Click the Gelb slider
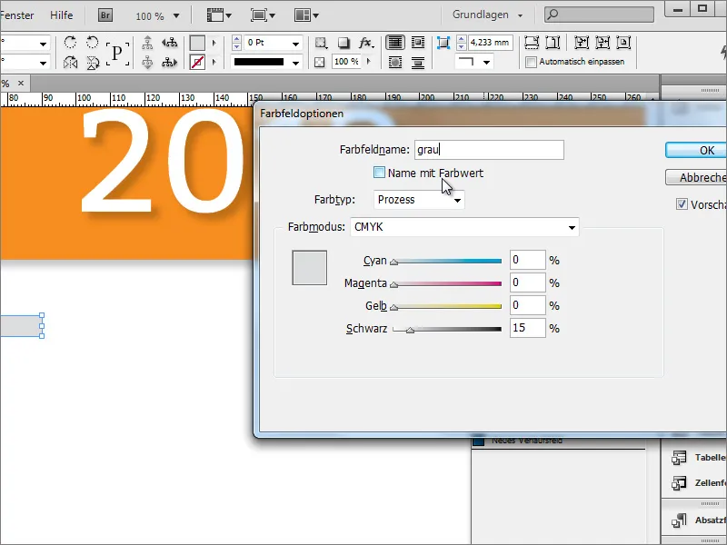The height and width of the screenshot is (545, 727). coord(447,307)
